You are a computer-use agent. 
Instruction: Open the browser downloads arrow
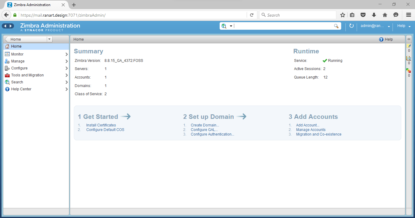(374, 15)
